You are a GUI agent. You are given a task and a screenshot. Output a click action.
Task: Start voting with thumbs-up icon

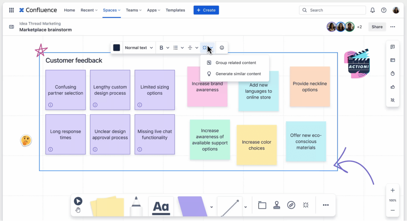393,87
